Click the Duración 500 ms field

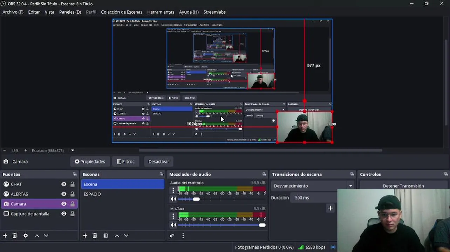(x=314, y=198)
